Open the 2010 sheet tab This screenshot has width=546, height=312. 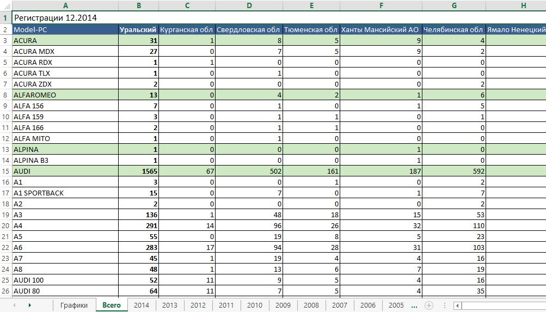click(x=255, y=305)
